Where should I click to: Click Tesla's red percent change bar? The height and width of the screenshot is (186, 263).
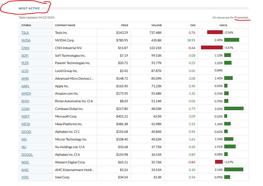pyautogui.click(x=215, y=33)
